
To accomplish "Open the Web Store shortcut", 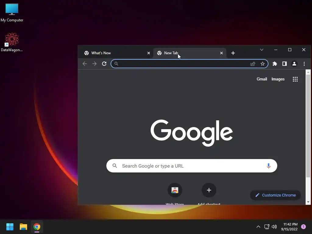I will 175,190.
